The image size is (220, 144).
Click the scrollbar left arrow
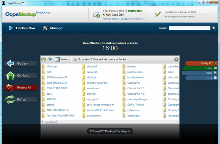click(x=43, y=122)
